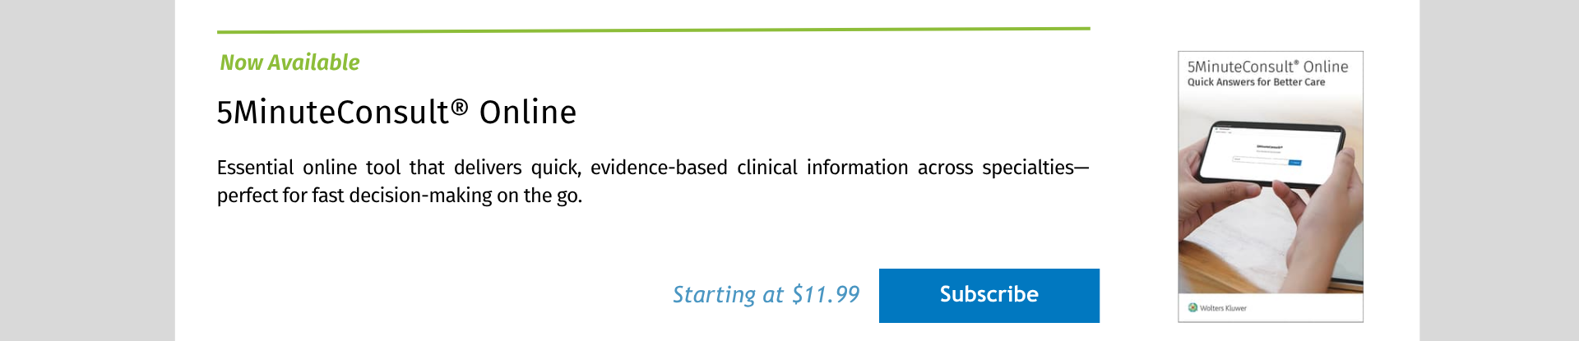Click the cover title '5MinuteConsult Online'

coord(1267,67)
